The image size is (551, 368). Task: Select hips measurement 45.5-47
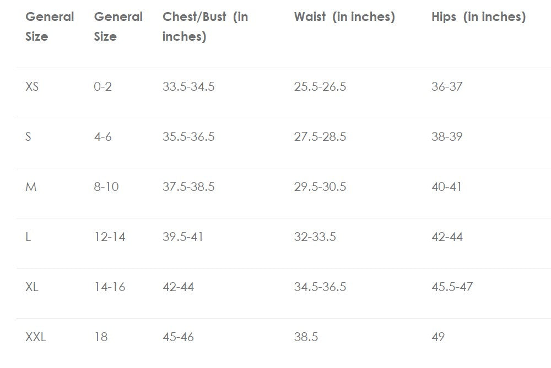click(x=452, y=287)
